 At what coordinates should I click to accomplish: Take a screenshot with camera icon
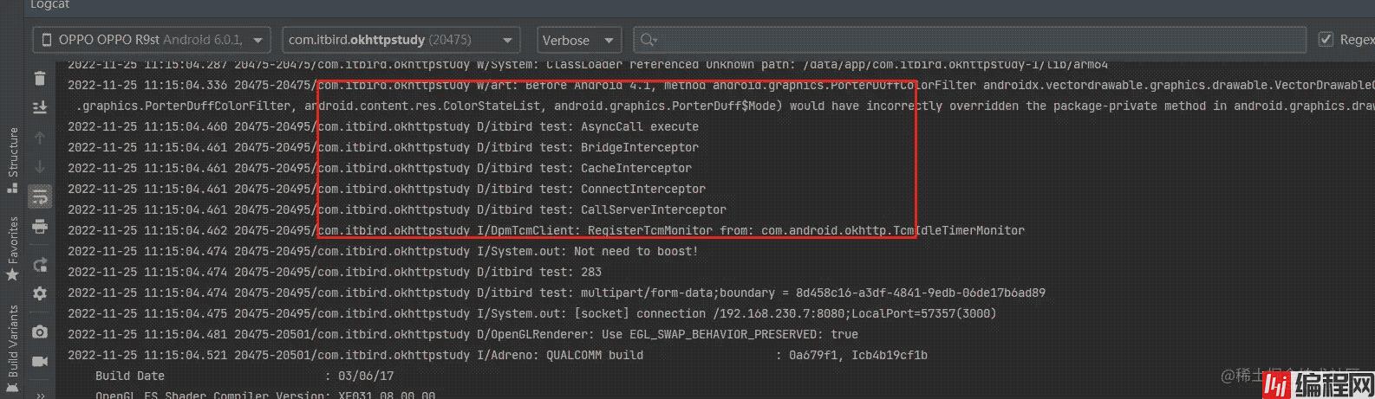40,331
